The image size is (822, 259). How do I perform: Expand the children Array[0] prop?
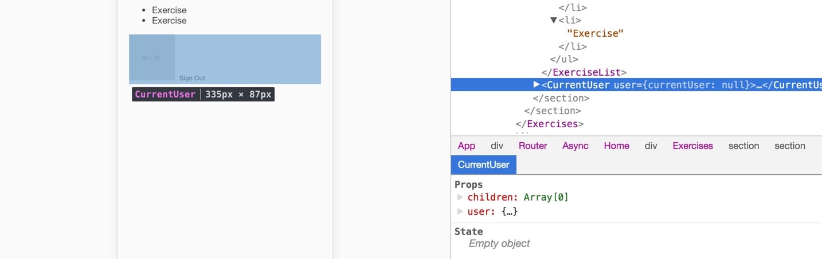(x=460, y=197)
